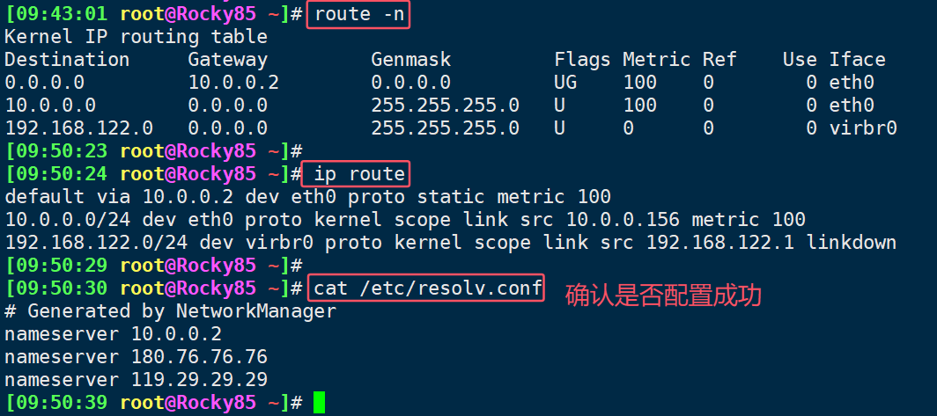Viewport: 937px width, 416px height.
Task: Click the Destination column header
Action: (x=67, y=60)
